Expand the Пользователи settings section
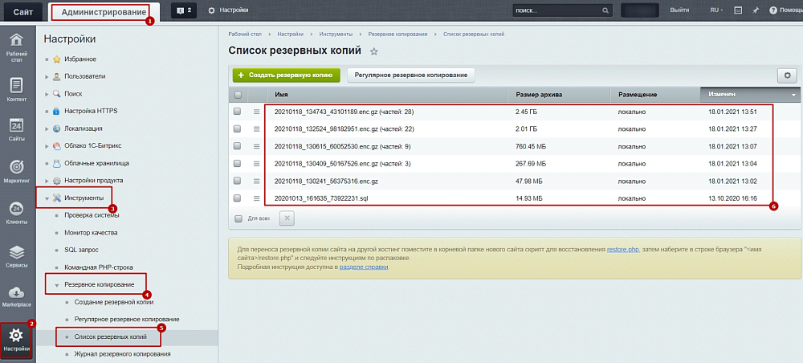 point(47,76)
